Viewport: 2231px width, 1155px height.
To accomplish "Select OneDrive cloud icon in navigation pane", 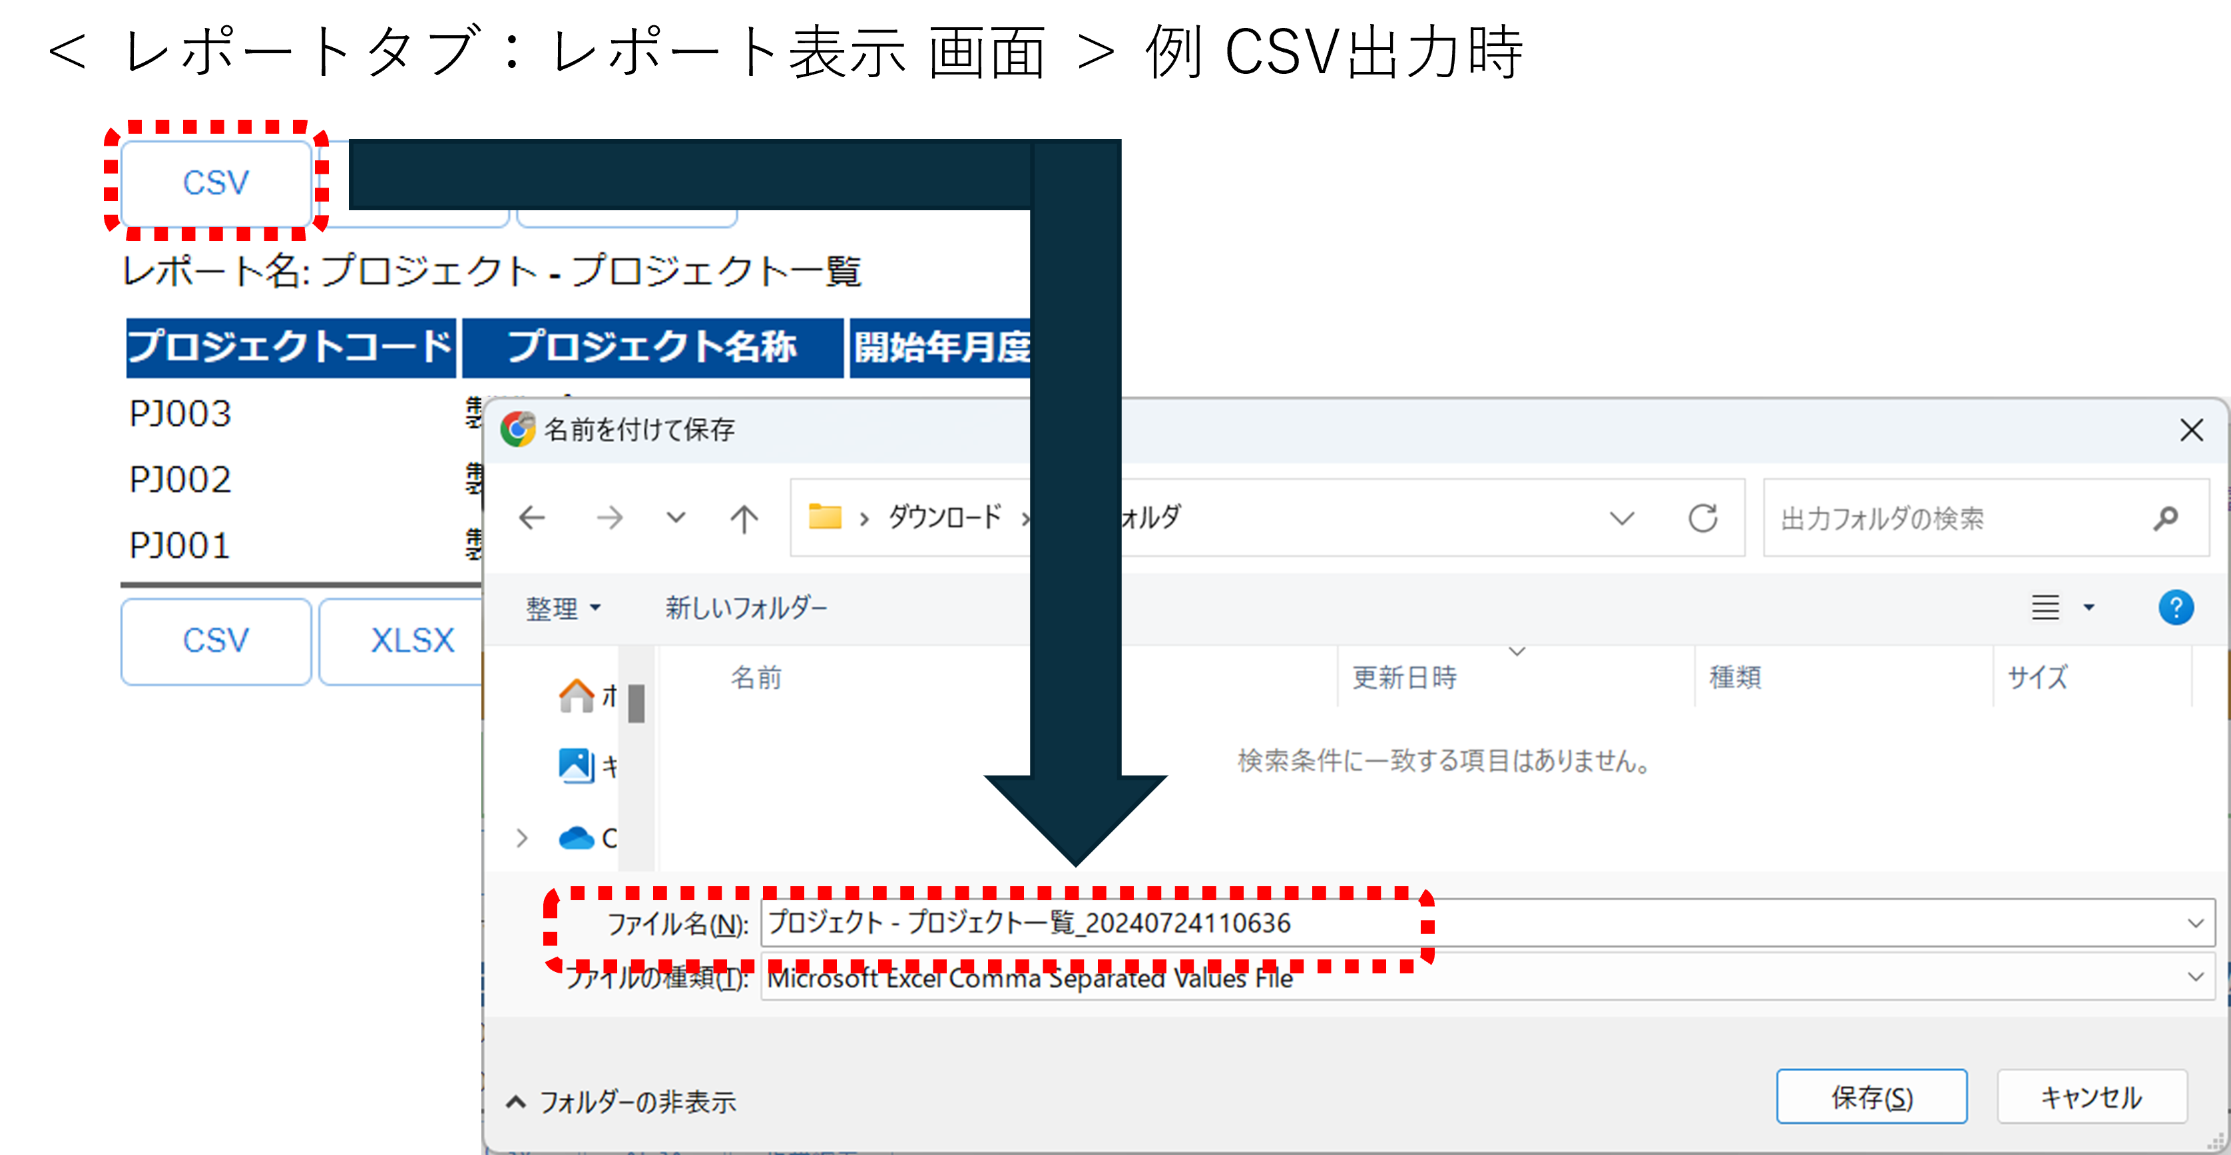I will click(577, 838).
